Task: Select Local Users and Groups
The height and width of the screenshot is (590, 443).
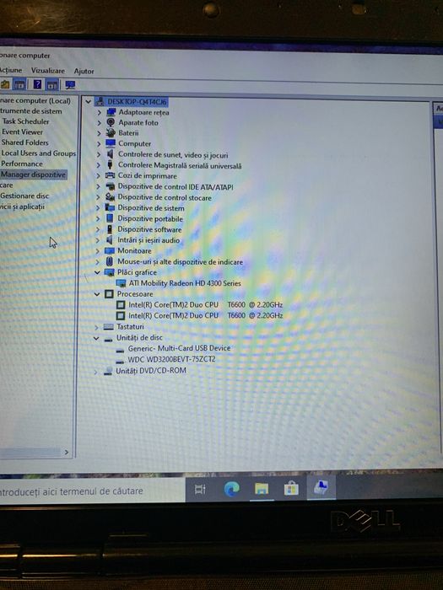Action: (x=39, y=153)
